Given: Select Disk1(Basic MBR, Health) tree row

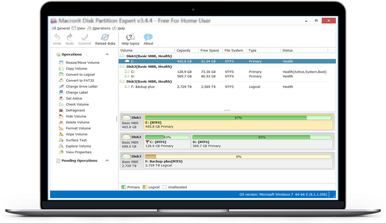Looking at the screenshot, I should pos(149,56).
